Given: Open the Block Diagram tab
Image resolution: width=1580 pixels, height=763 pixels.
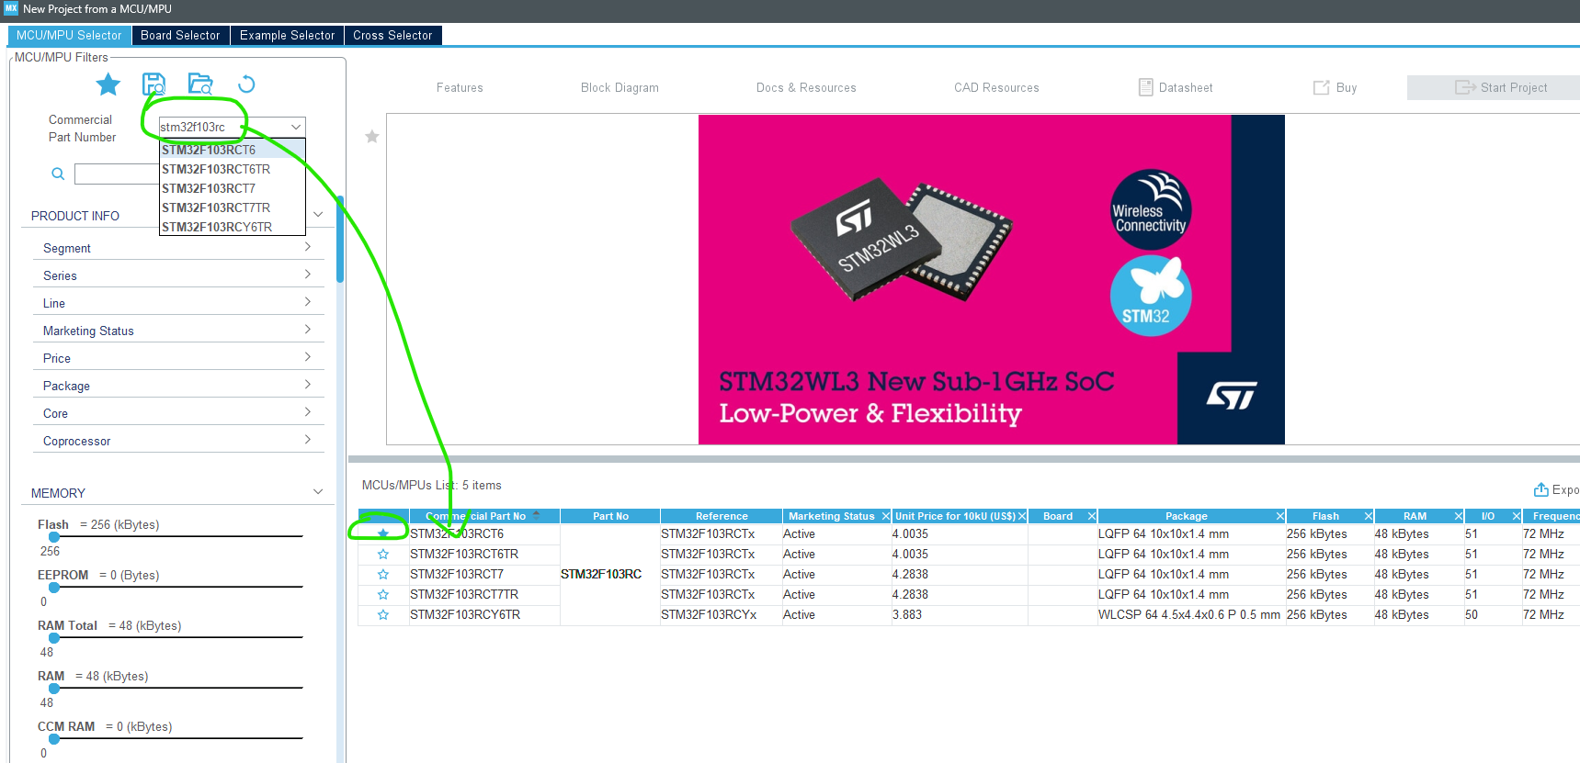Looking at the screenshot, I should tap(619, 88).
